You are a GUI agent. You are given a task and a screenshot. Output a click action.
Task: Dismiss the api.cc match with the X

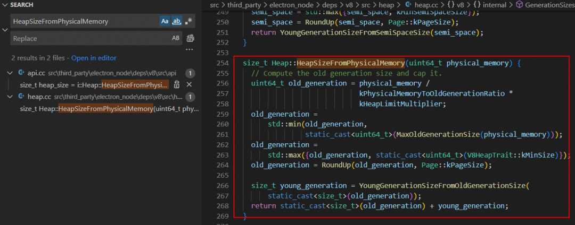189,85
